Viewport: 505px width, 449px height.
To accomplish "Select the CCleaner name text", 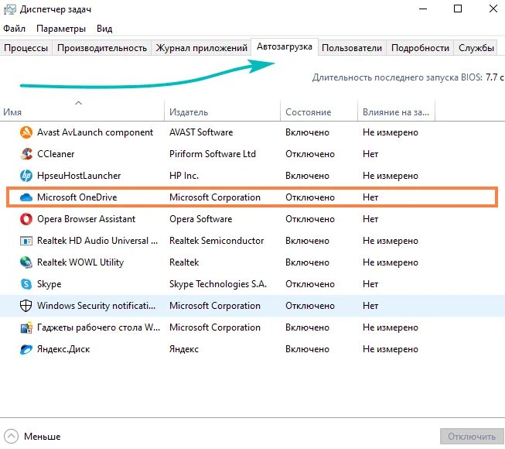I will click(56, 154).
